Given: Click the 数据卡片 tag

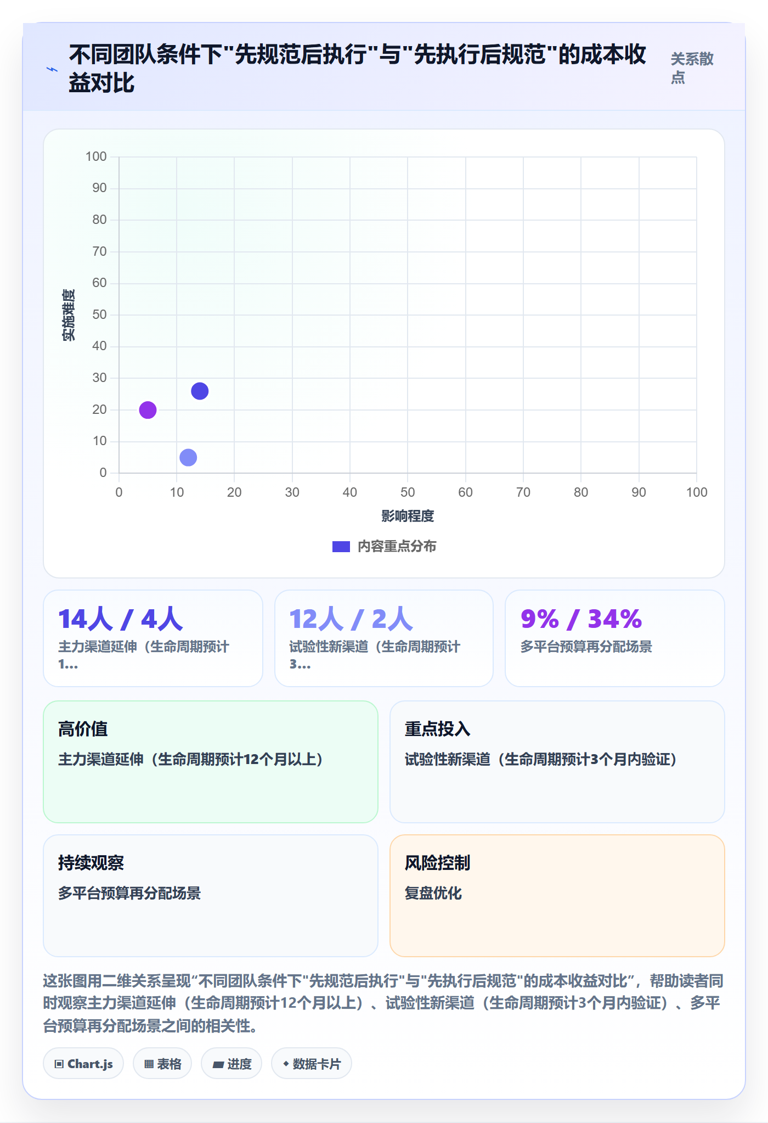Looking at the screenshot, I should point(312,1064).
